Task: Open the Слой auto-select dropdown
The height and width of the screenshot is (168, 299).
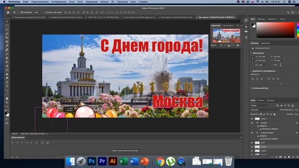Action: click(38, 13)
